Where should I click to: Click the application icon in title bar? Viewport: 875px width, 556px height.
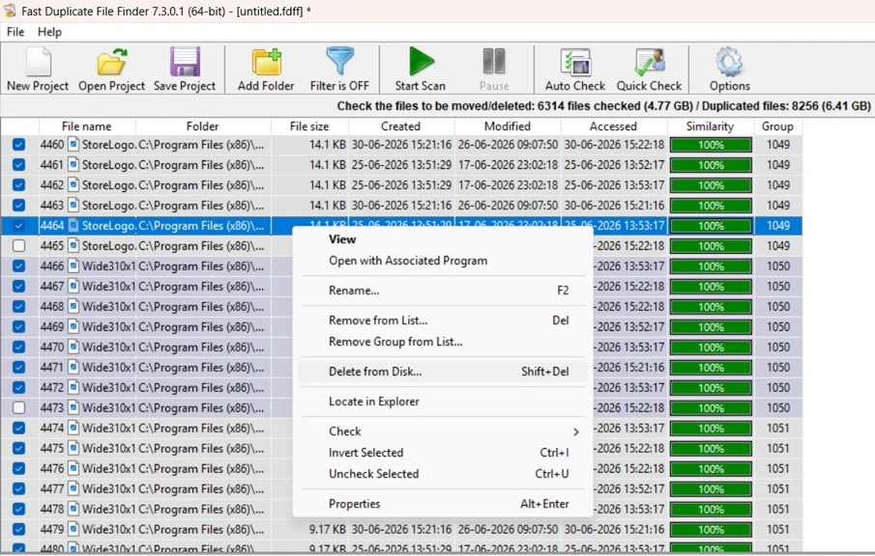point(10,11)
